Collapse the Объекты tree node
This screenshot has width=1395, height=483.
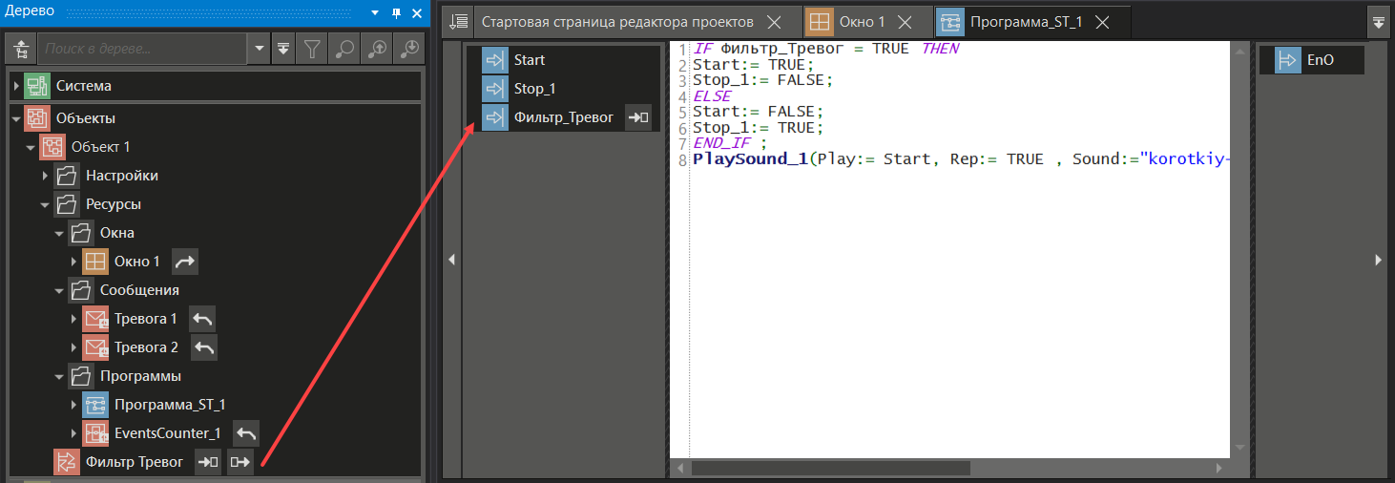tap(16, 118)
